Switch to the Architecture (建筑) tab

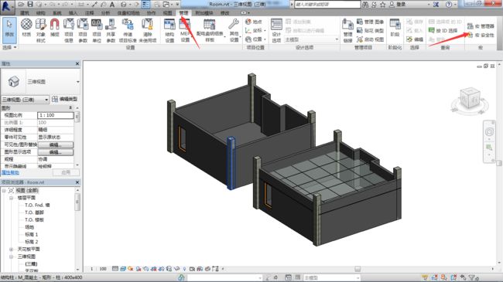pyautogui.click(x=25, y=13)
